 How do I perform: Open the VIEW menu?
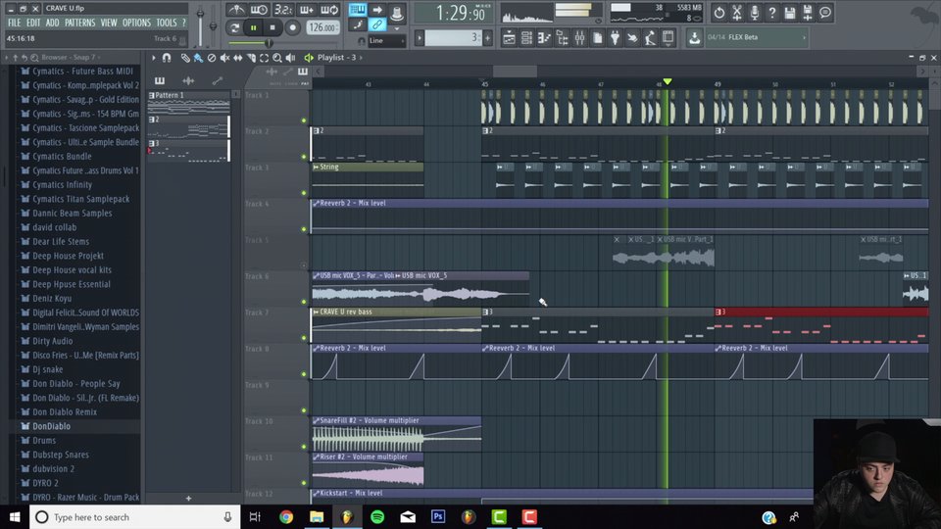[109, 23]
